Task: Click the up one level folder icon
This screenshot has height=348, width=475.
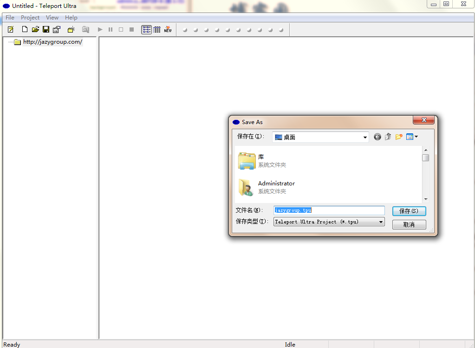Action: 388,137
